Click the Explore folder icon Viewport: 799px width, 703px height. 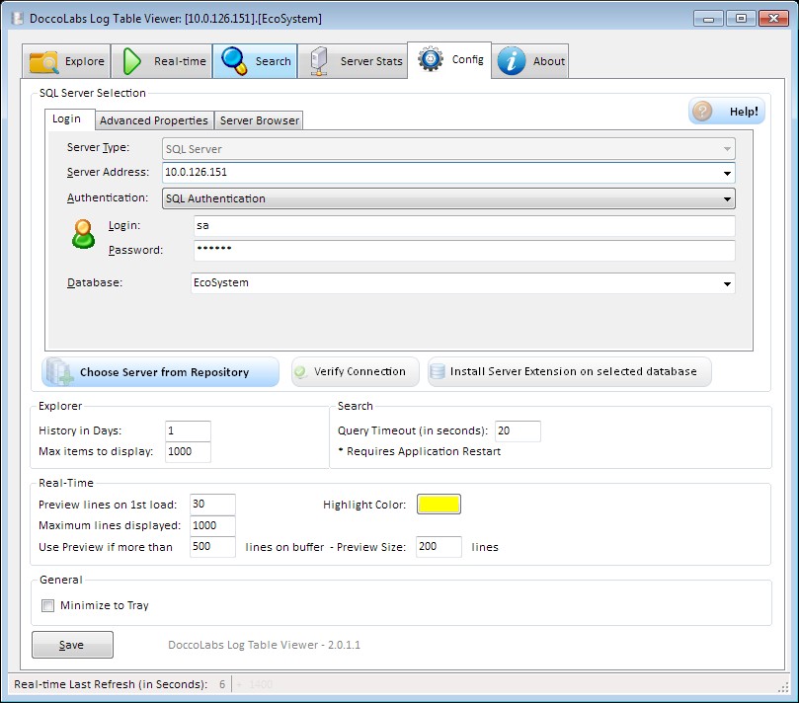(43, 62)
